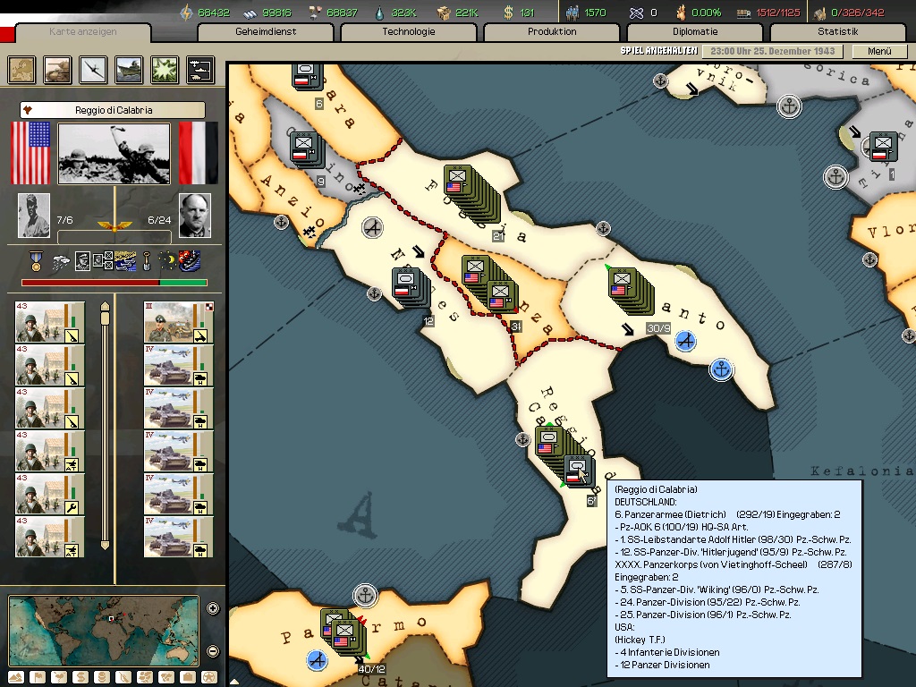Select the mountain terrain map mode
The height and width of the screenshot is (687, 916).
tap(16, 678)
